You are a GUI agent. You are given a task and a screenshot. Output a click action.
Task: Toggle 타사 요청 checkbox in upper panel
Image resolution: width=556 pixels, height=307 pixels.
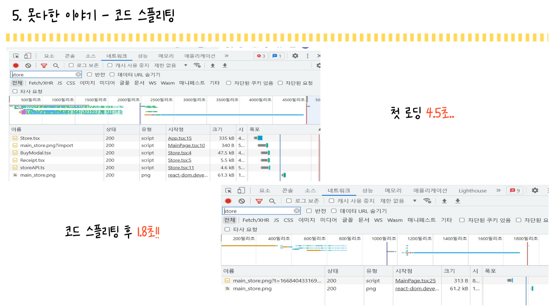(15, 91)
